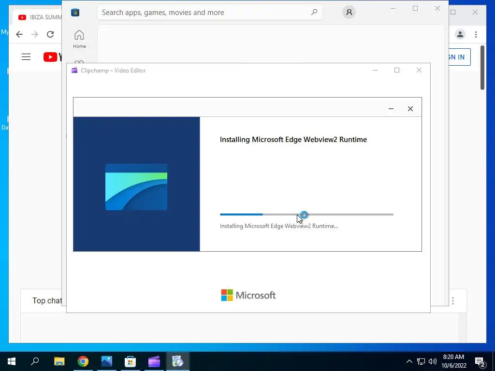This screenshot has height=371, width=495.
Task: Open the Store user account icon
Action: pos(349,12)
